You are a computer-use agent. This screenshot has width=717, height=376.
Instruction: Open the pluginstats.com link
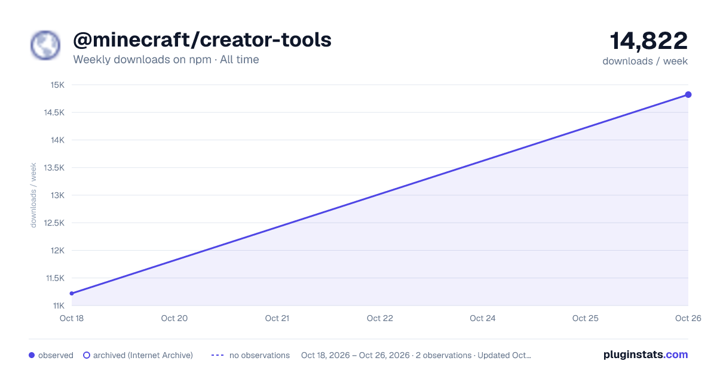pyautogui.click(x=645, y=355)
